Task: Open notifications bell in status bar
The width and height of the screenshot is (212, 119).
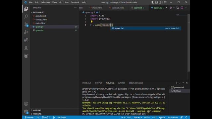Action: (x=186, y=118)
